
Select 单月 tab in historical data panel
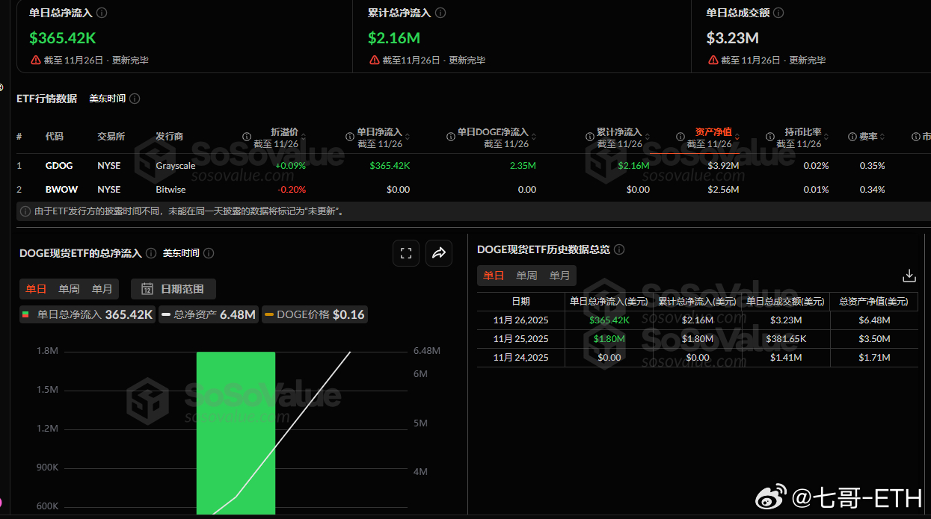[x=560, y=276]
